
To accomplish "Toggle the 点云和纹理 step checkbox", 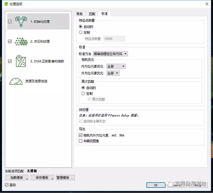I will (x=10, y=41).
